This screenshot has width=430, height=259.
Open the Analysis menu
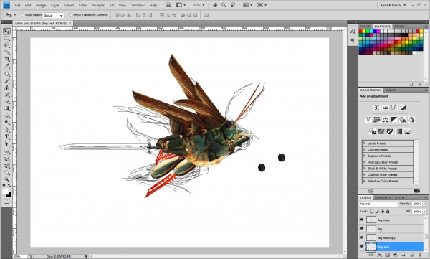click(98, 5)
